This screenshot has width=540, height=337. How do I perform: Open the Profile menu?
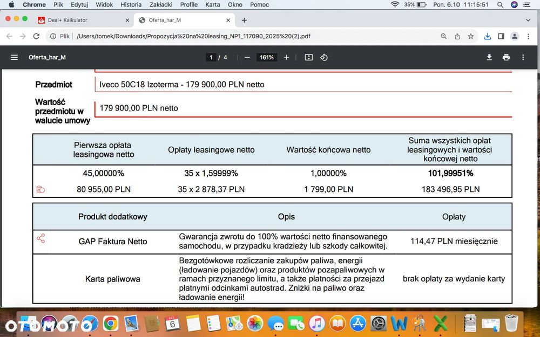tap(188, 4)
